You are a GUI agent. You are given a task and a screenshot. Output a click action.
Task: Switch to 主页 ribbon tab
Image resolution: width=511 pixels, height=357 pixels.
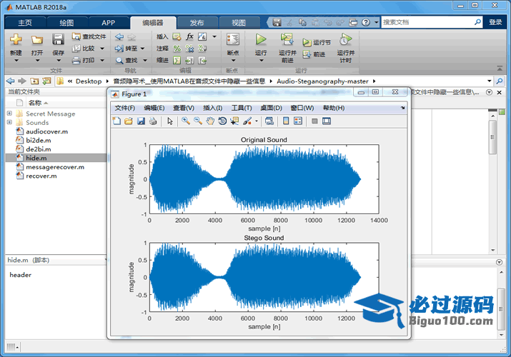click(25, 22)
